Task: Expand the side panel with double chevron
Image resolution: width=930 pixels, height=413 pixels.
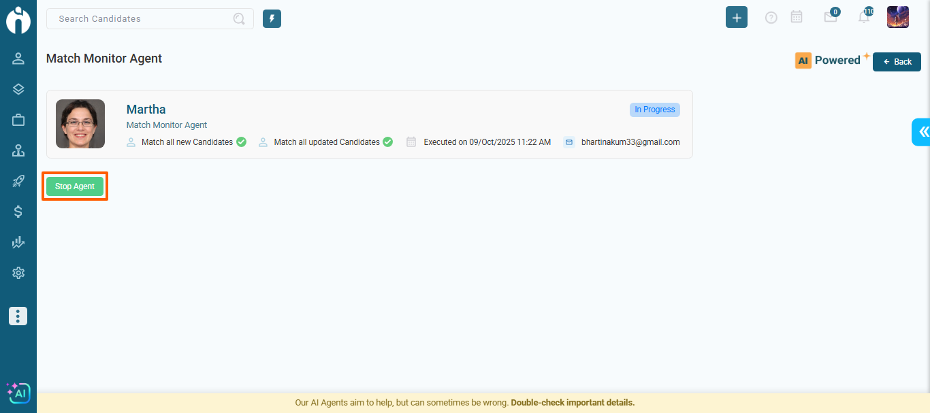Action: coord(923,132)
